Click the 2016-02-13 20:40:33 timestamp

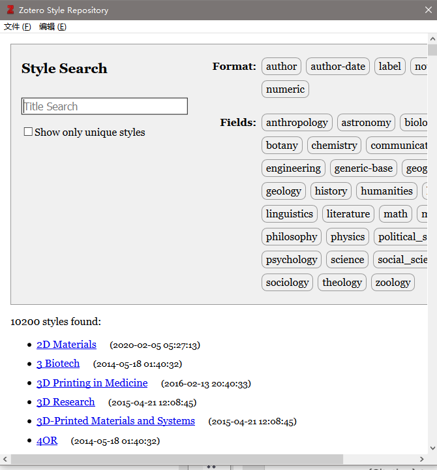tap(205, 383)
